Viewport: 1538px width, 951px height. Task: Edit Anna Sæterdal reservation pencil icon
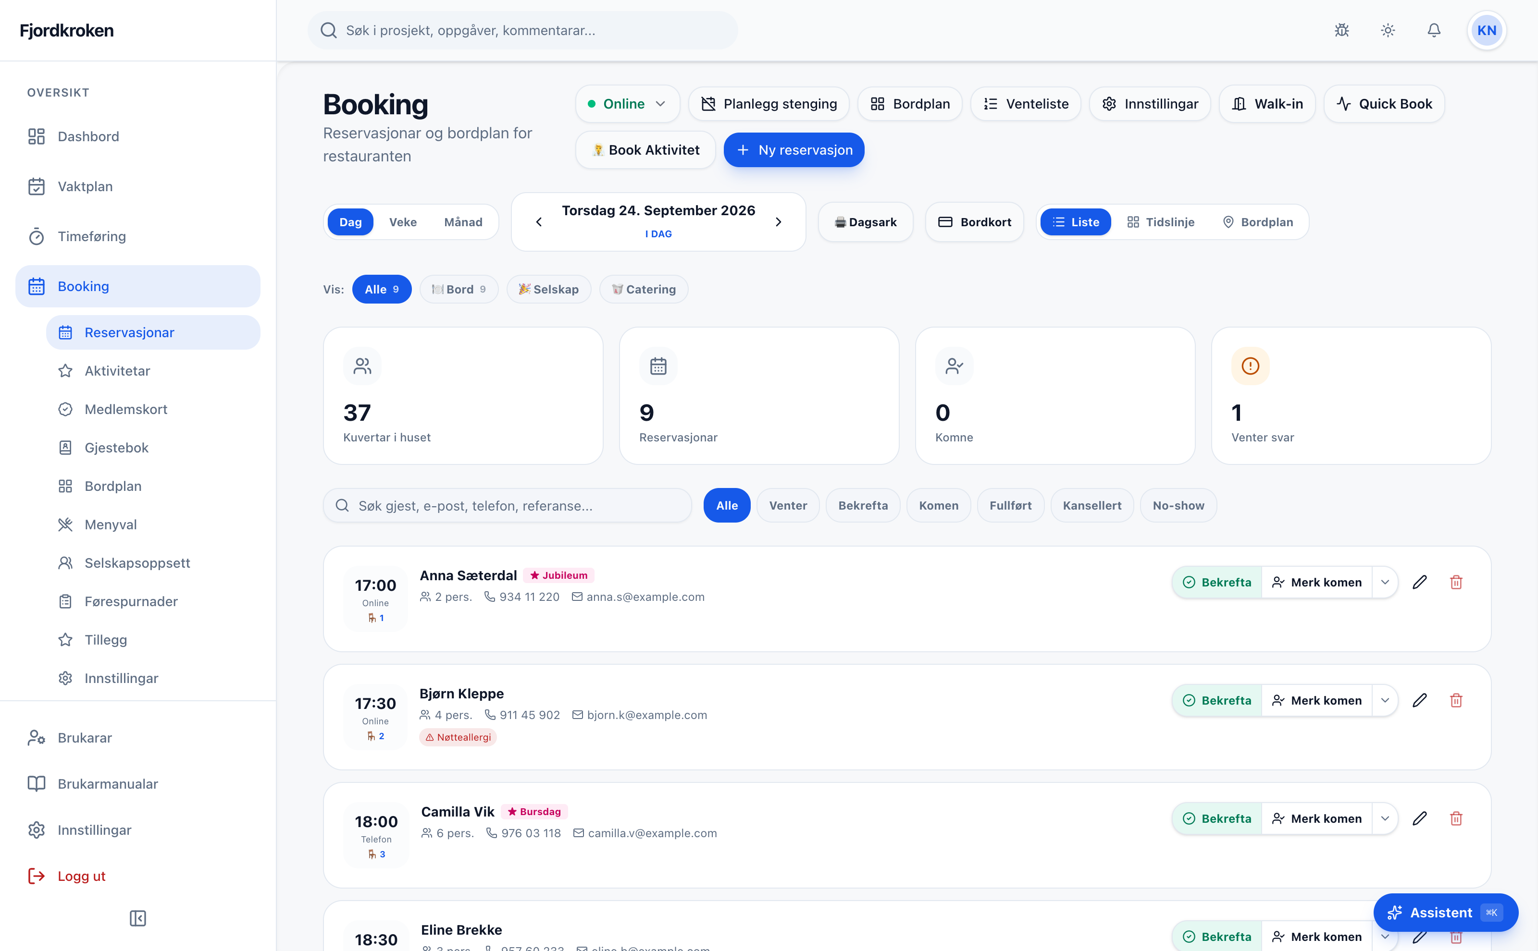[1420, 582]
